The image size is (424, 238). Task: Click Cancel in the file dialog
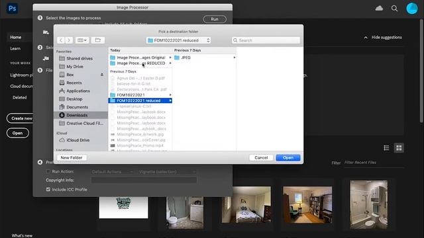pyautogui.click(x=261, y=157)
